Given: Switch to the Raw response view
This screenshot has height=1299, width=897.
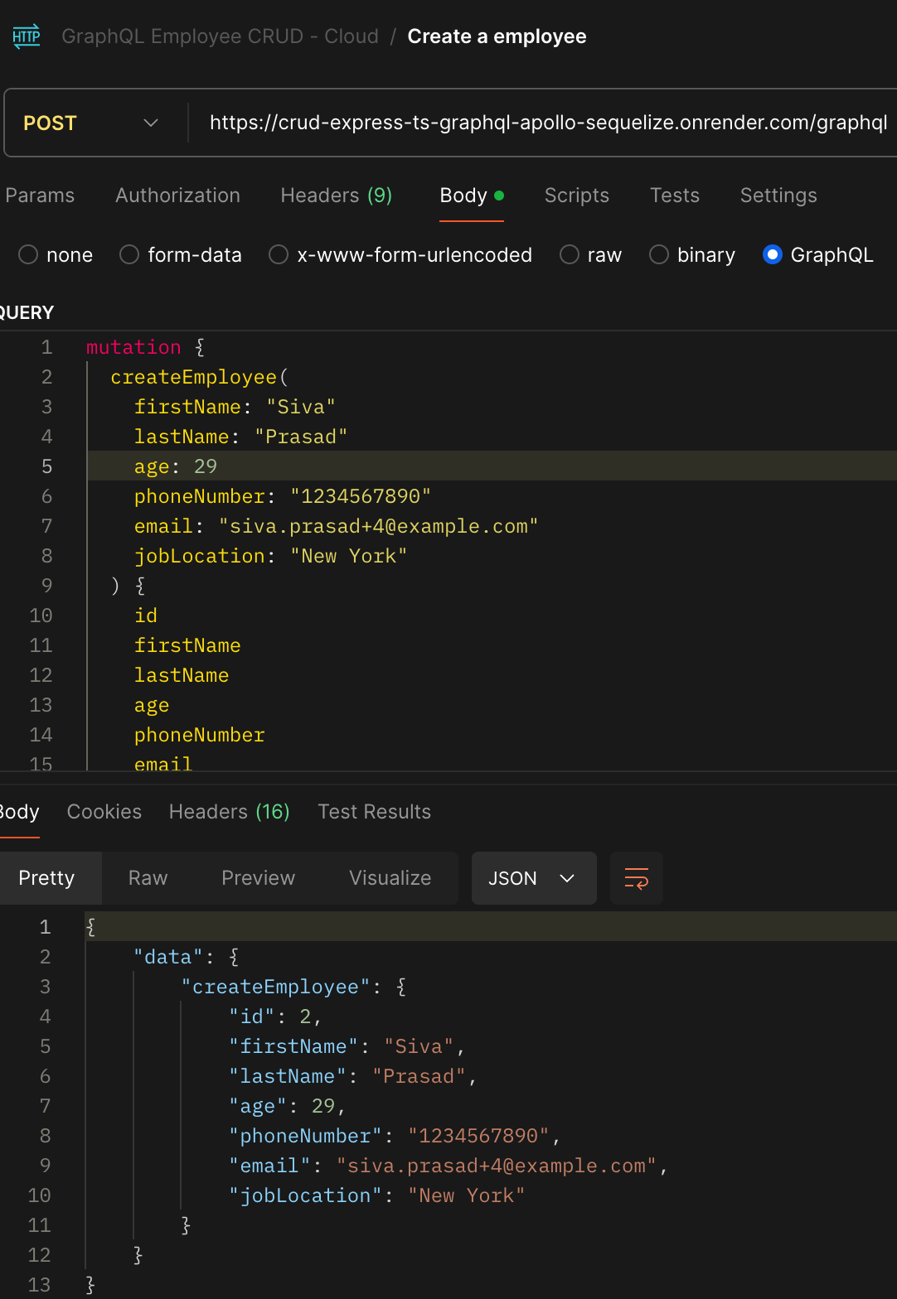Looking at the screenshot, I should [148, 878].
